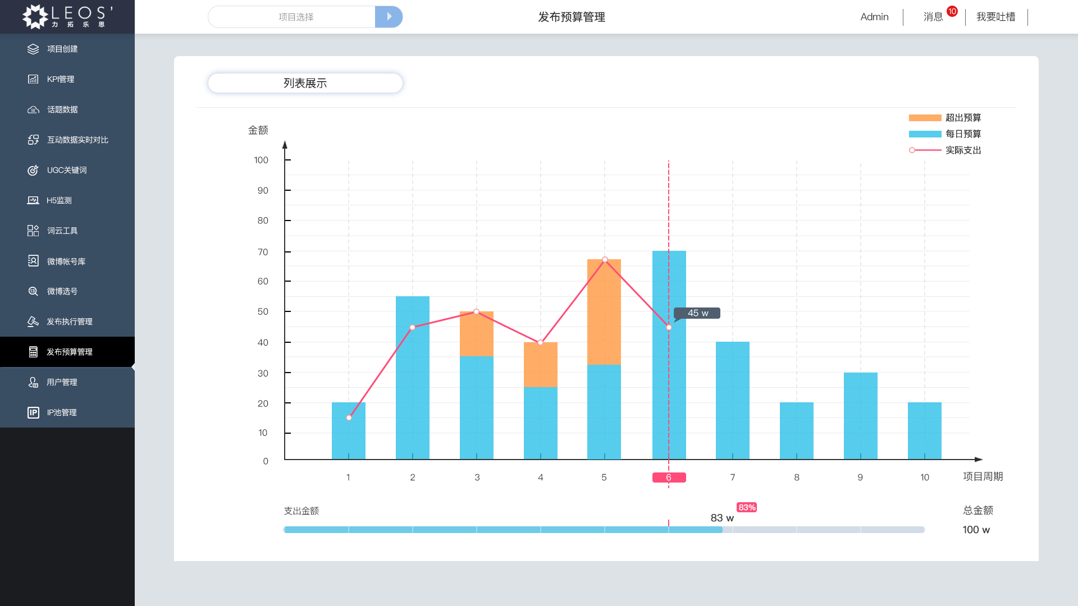Click period 7 blue bar
The height and width of the screenshot is (606, 1078).
733,401
